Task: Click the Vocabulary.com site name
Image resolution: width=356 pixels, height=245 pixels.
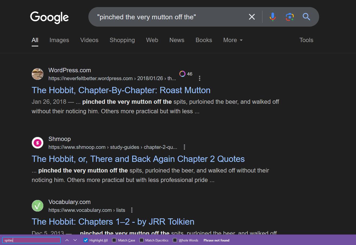Action: coord(69,202)
